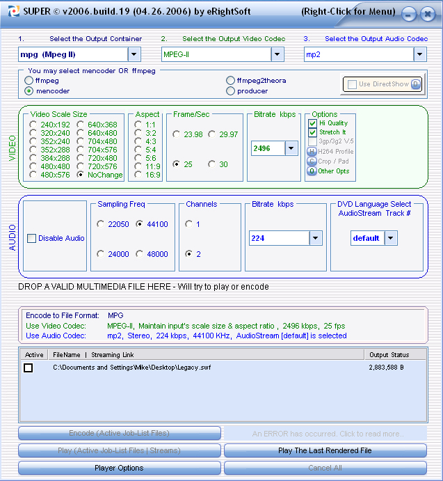Minimize the SUPER window
The height and width of the screenshot is (481, 443).
pos(409,14)
